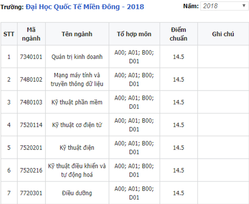Open the Năm 2018 year dropdown
This screenshot has width=249, height=204.
224,6
